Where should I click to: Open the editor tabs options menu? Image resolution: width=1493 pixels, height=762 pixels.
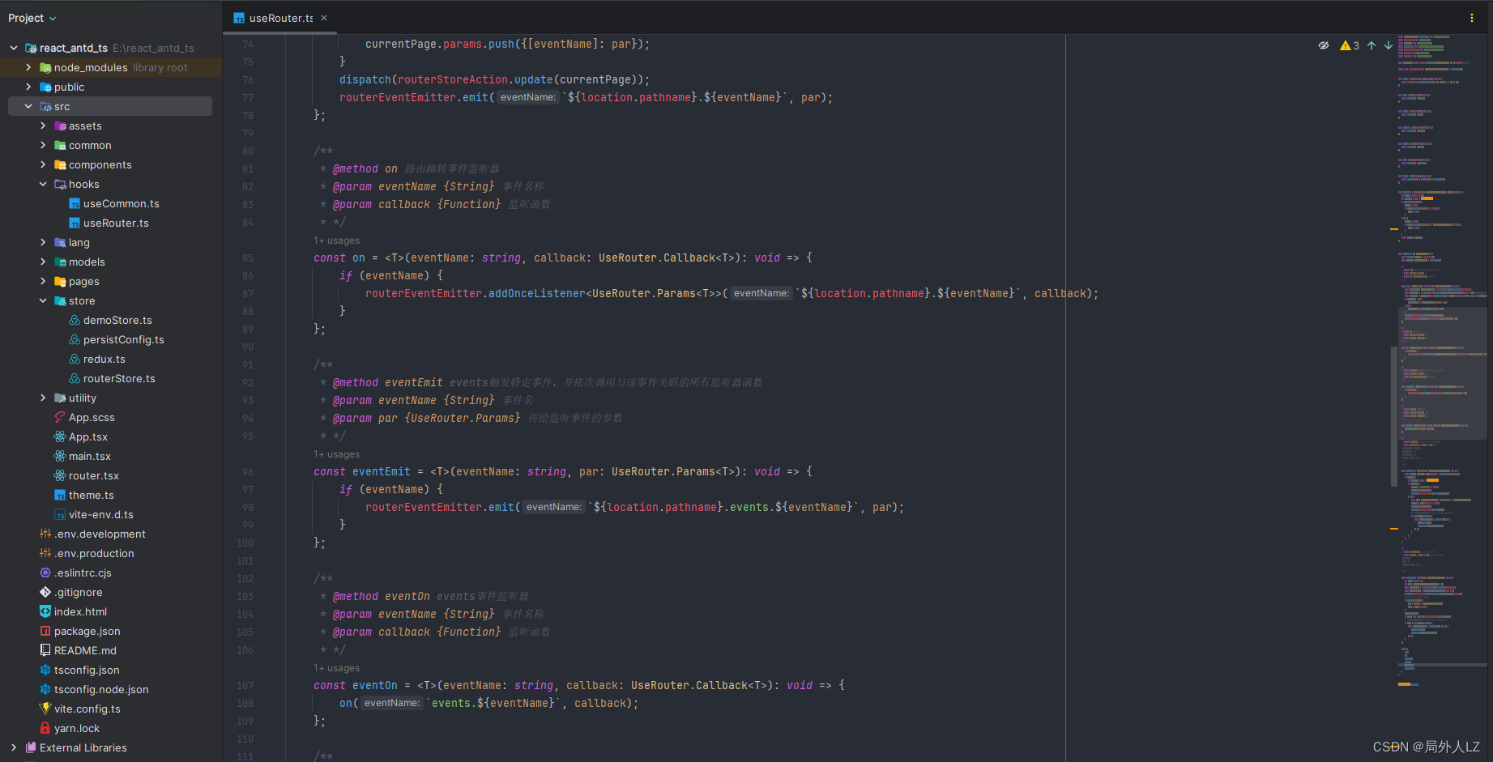point(1472,18)
